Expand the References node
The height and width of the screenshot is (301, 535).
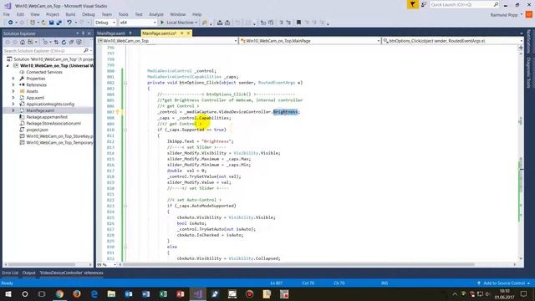point(13,84)
